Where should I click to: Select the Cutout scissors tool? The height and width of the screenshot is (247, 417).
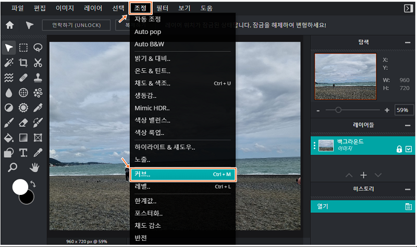(38, 63)
